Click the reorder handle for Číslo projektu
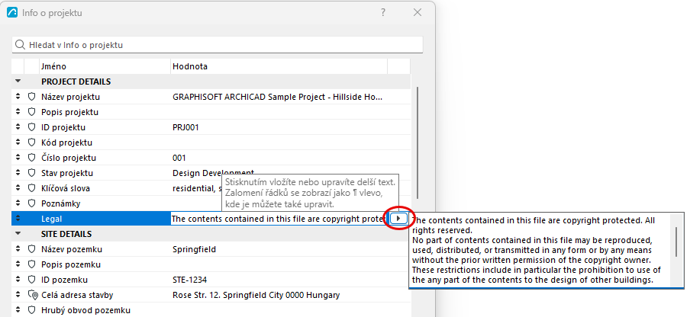This screenshot has width=690, height=317. [18, 158]
